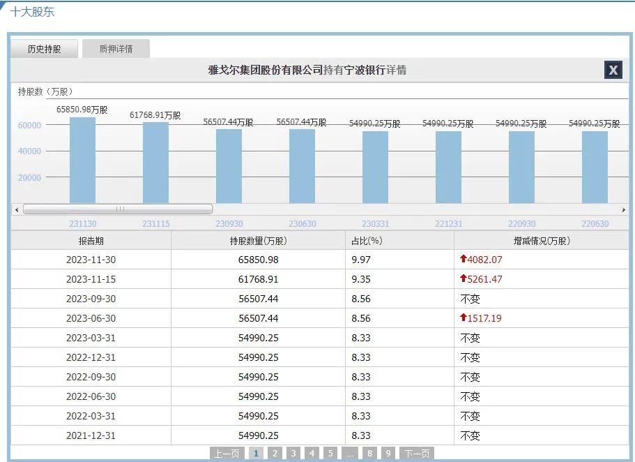Viewport: 635px width, 462px height.
Task: Click the 61768.91万股 bar label
Action: coord(155,114)
